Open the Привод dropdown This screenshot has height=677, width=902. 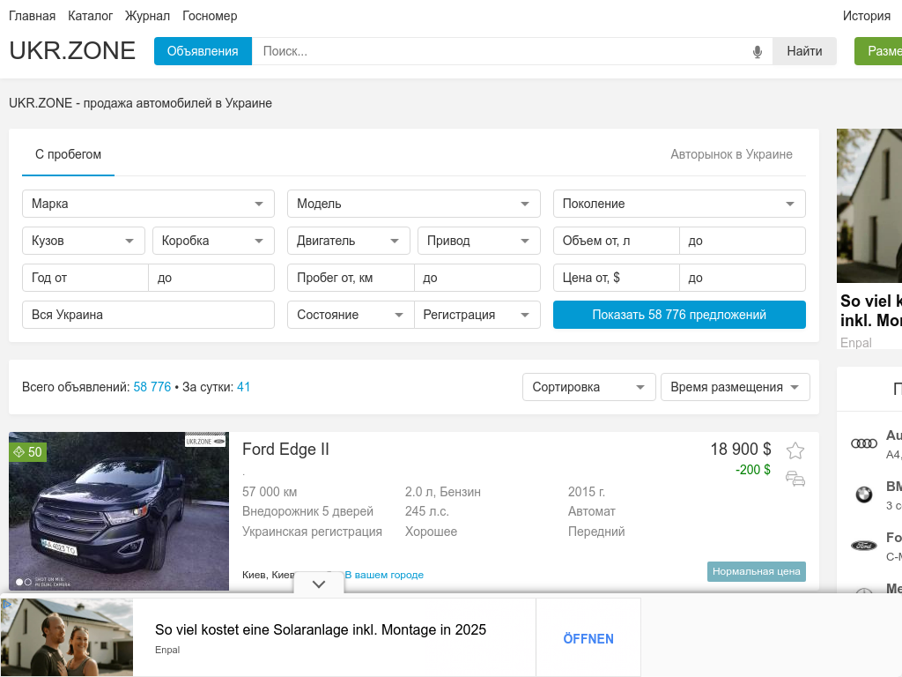(x=478, y=241)
